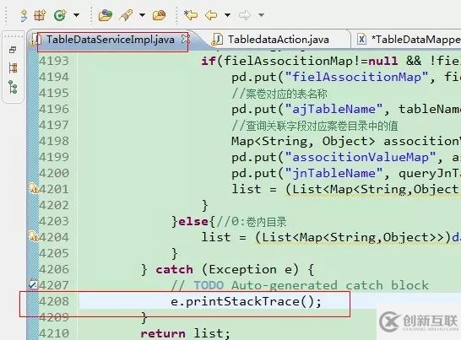Click 'Map<String, Object>' declaration on line 4198
This screenshot has width=461, height=340.
[303, 142]
